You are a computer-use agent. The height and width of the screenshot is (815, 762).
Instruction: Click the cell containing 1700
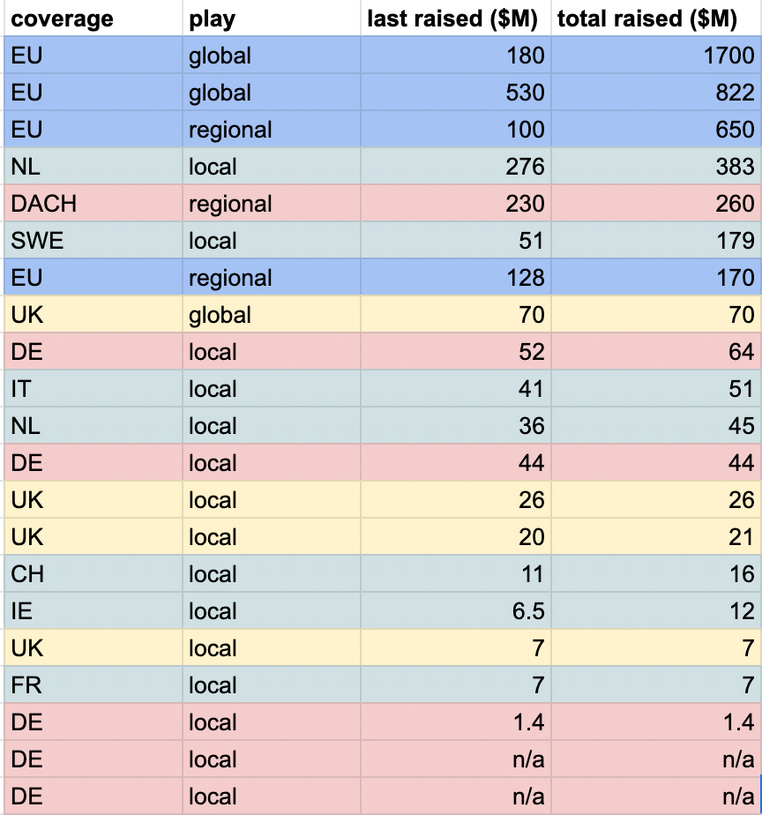656,56
